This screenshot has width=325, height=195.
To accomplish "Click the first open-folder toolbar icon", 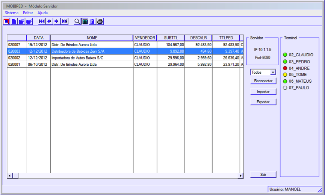I will tap(21, 21).
